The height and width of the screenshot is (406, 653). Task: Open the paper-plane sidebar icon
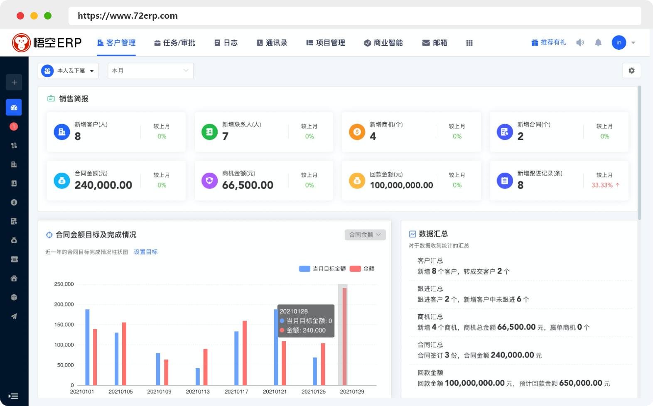click(14, 316)
